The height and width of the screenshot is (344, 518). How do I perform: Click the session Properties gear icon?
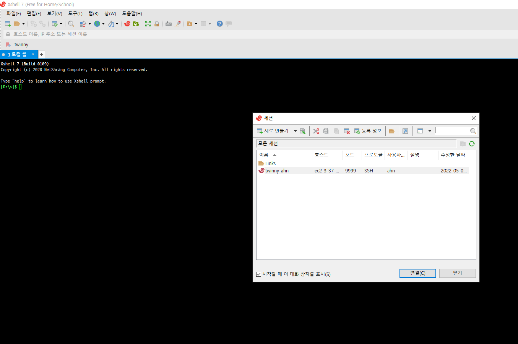click(55, 24)
